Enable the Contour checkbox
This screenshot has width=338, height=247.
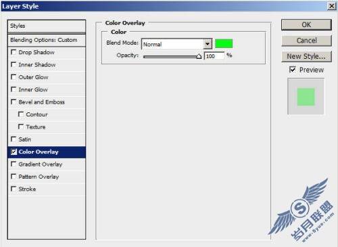pyautogui.click(x=21, y=114)
